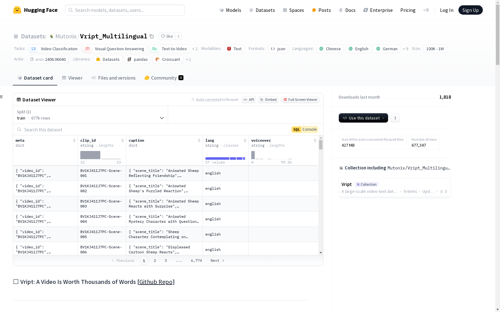The width and height of the screenshot is (500, 312).
Task: Open the Vript collection card
Action: (x=395, y=188)
